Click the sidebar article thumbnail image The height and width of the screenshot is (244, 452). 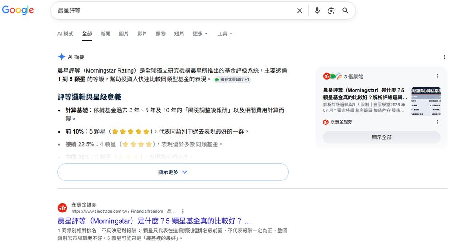[x=426, y=101]
